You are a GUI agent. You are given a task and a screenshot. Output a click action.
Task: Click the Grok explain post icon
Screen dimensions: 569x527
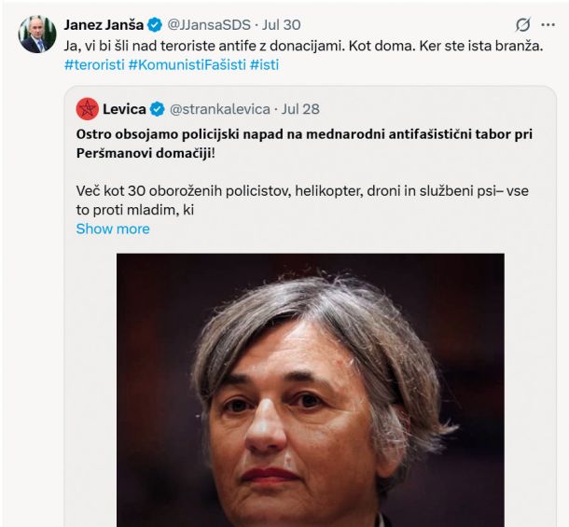(523, 24)
